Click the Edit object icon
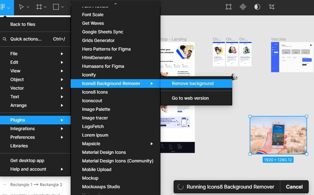The height and width of the screenshot is (195, 314). pos(229,7)
